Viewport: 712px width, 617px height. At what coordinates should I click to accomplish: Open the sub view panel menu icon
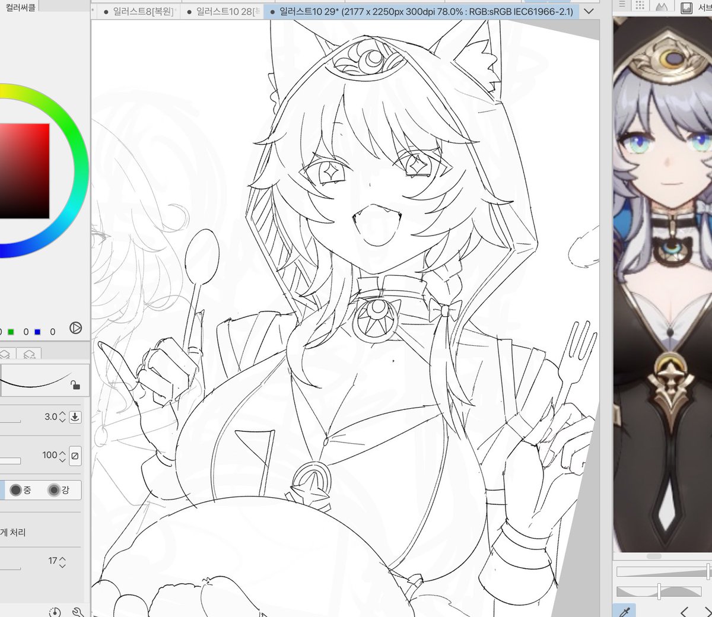coord(622,5)
